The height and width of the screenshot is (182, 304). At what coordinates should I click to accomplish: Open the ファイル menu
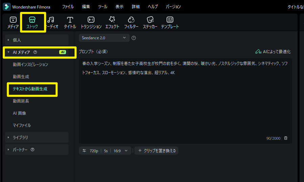pos(68,7)
